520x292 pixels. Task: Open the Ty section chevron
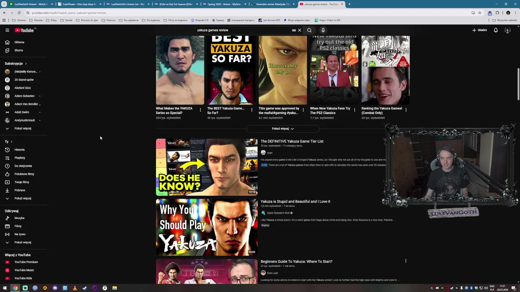[x=11, y=142]
